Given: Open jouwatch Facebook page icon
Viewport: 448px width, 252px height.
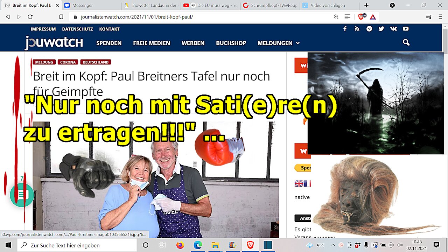Looking at the screenshot, I should click(345, 29).
